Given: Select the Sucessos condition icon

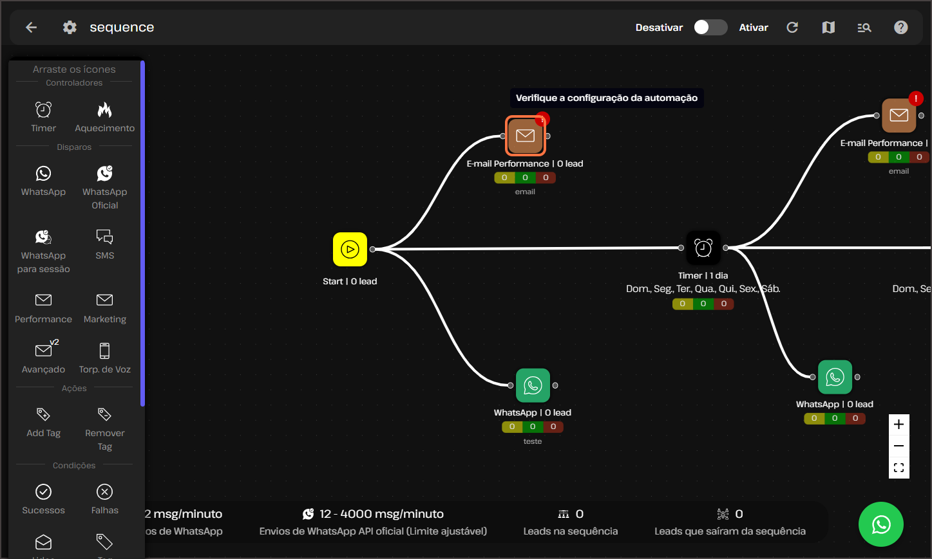Looking at the screenshot, I should (43, 491).
